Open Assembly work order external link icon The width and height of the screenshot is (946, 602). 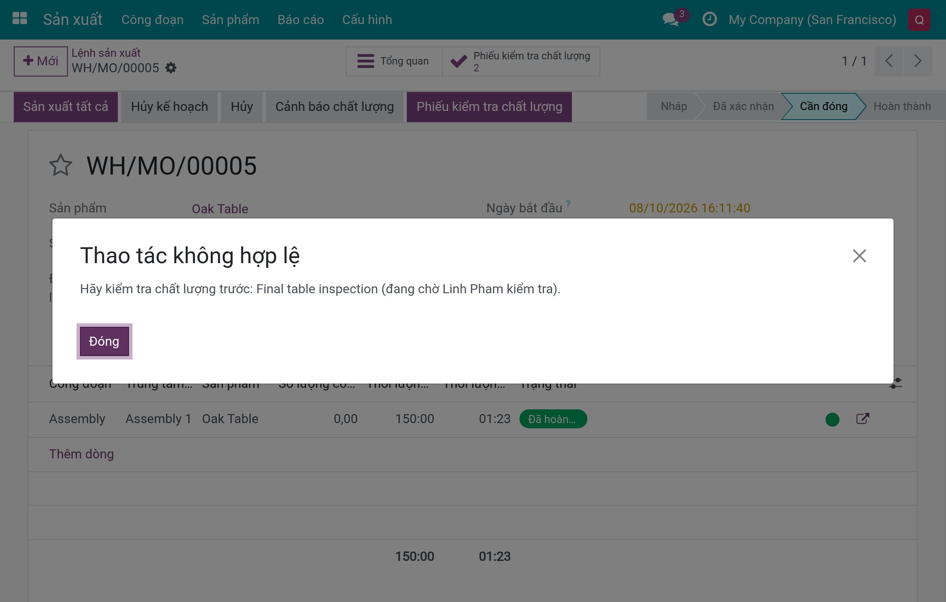click(x=863, y=419)
